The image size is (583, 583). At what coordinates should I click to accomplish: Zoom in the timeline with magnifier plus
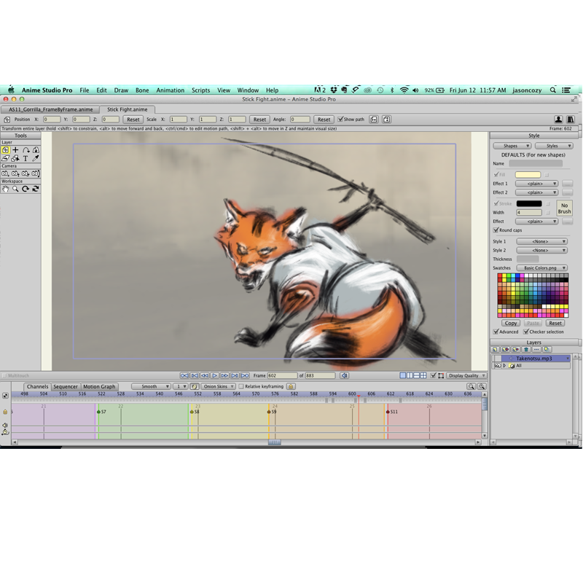point(482,386)
